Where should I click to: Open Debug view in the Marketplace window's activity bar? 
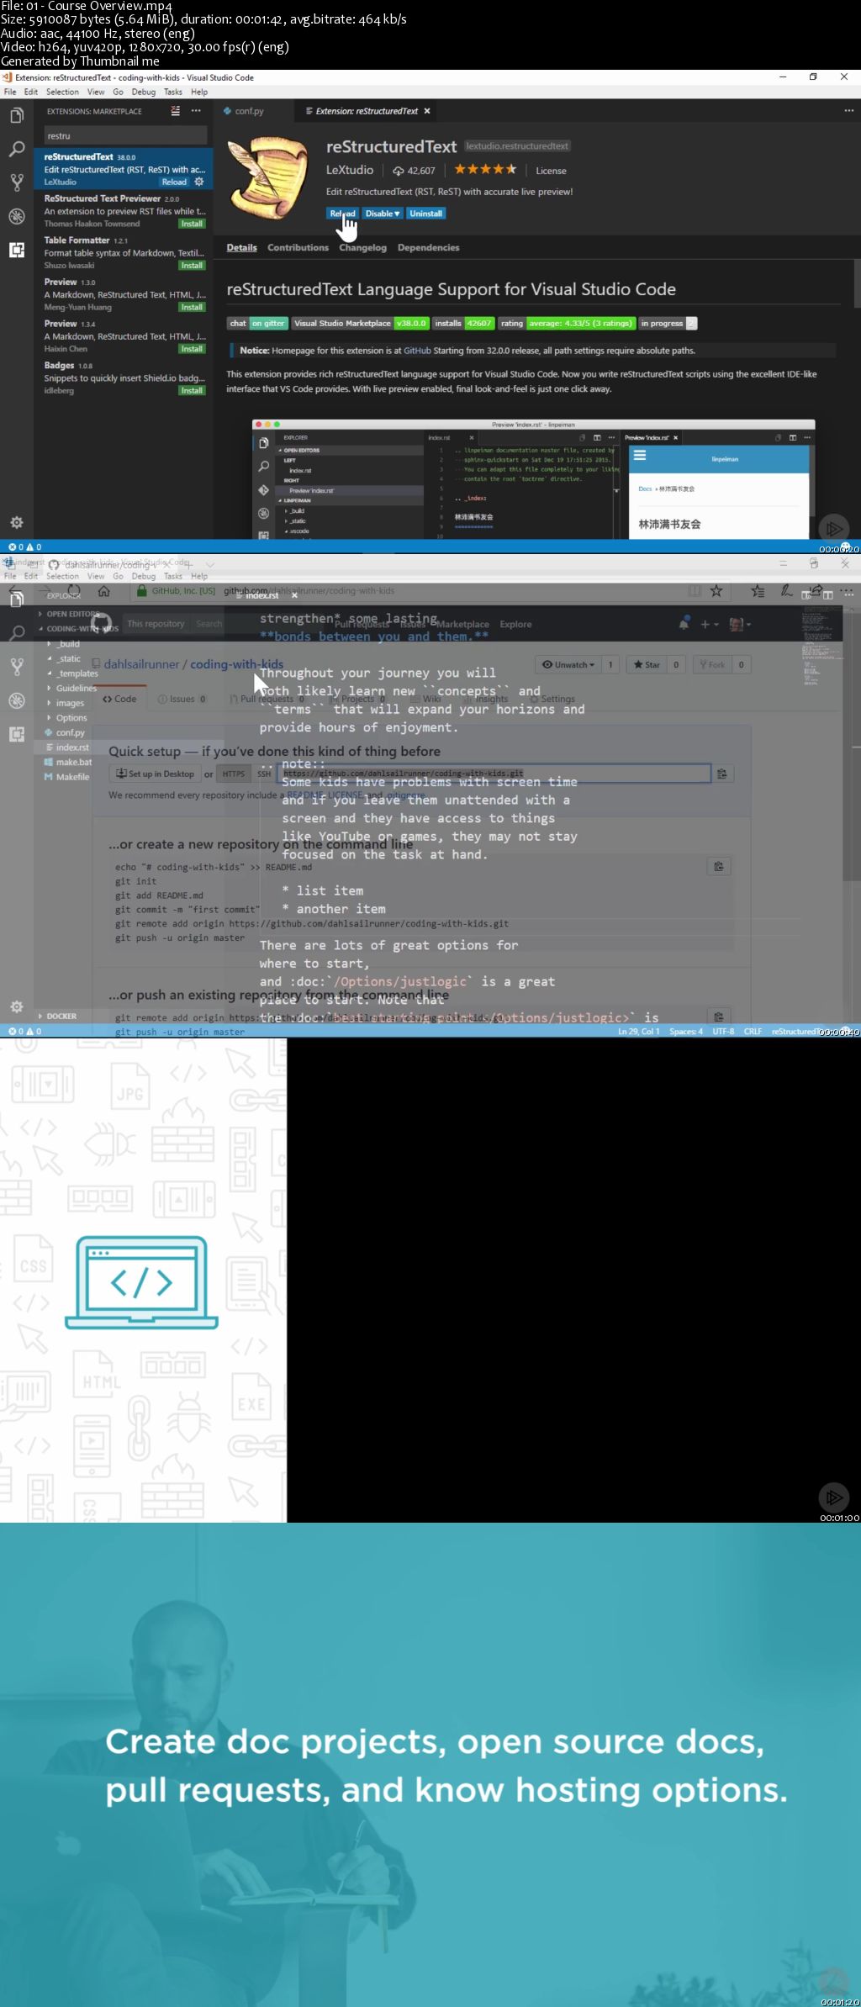[x=17, y=216]
